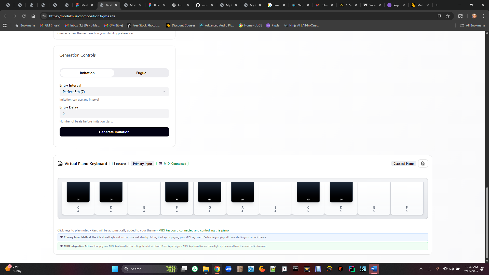Open the bookmark apps grid icon

(x=5, y=25)
